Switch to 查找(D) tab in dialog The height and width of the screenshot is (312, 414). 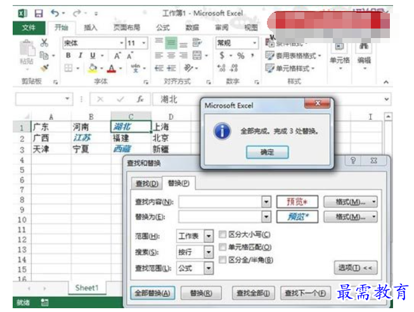click(147, 183)
